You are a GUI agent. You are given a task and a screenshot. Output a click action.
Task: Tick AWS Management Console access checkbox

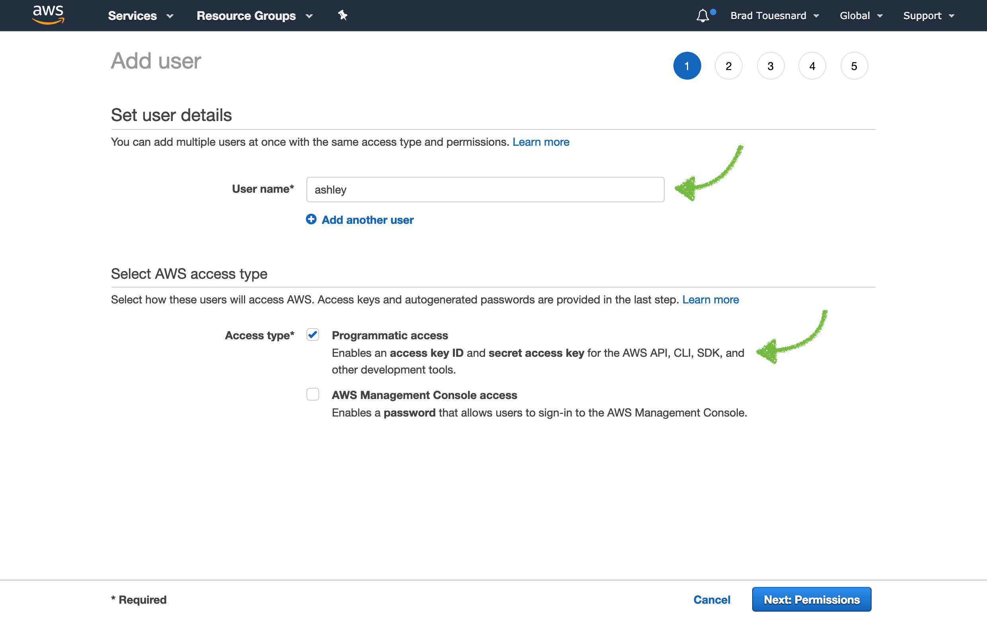313,395
